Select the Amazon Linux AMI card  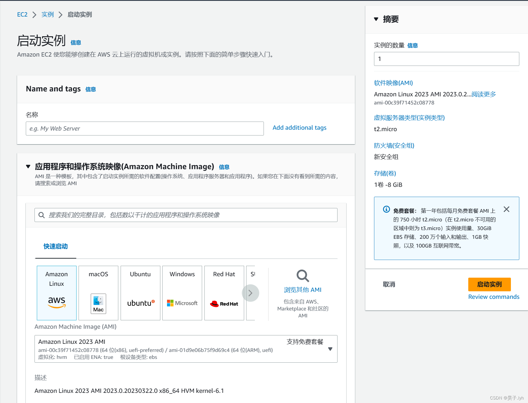pyautogui.click(x=56, y=293)
